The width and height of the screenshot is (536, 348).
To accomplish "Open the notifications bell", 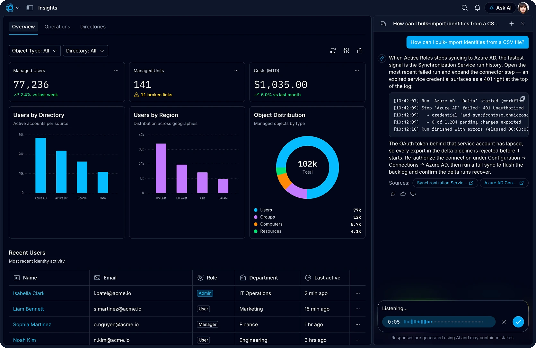I will pos(477,8).
